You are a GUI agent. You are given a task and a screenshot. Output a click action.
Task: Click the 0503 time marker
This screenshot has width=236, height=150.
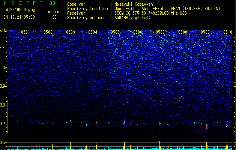click(71, 32)
